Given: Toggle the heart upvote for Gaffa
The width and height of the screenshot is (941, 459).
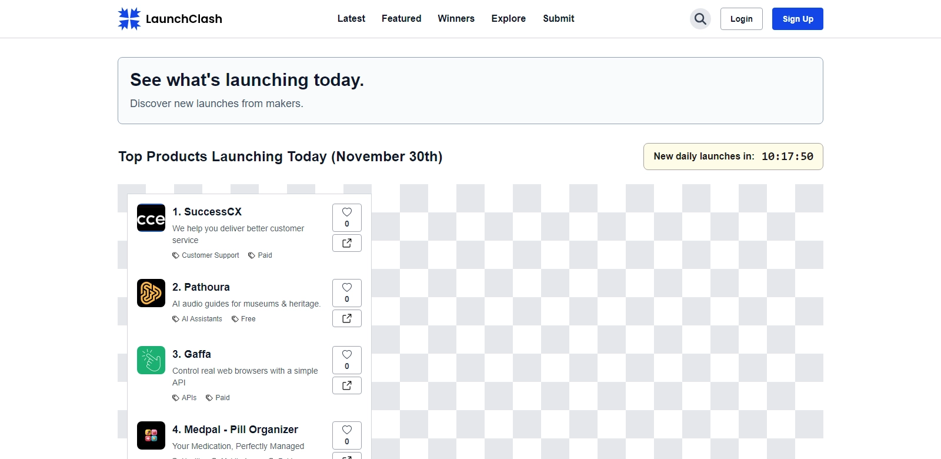Looking at the screenshot, I should [x=347, y=360].
